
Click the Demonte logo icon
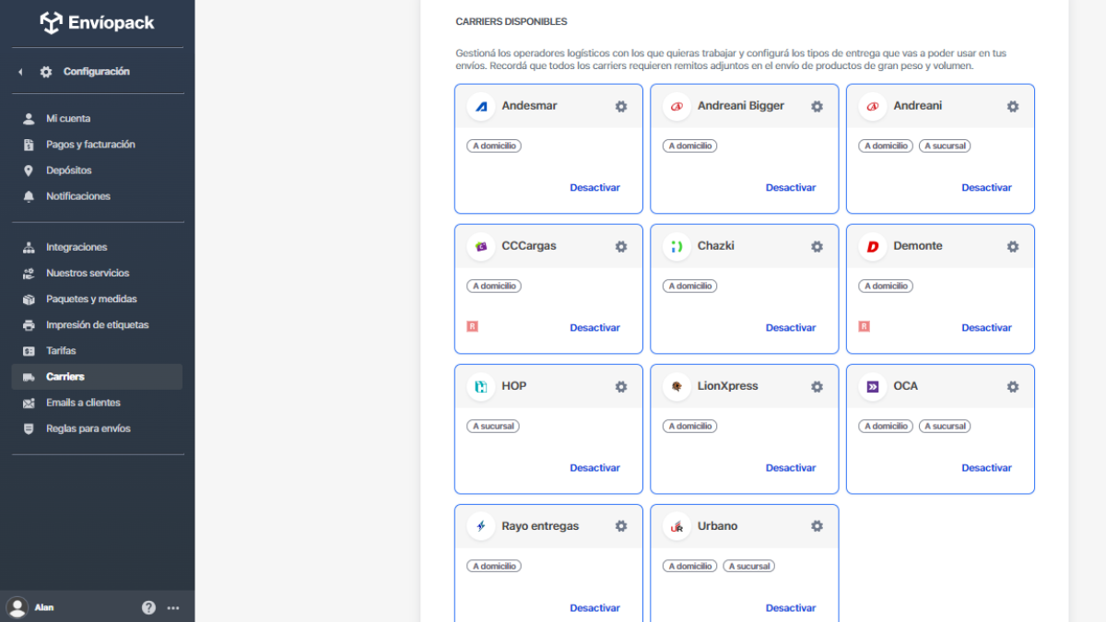point(872,246)
